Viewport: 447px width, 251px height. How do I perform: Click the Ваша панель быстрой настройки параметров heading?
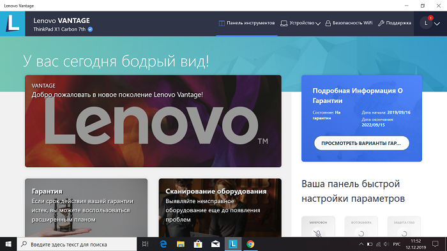pos(353,191)
